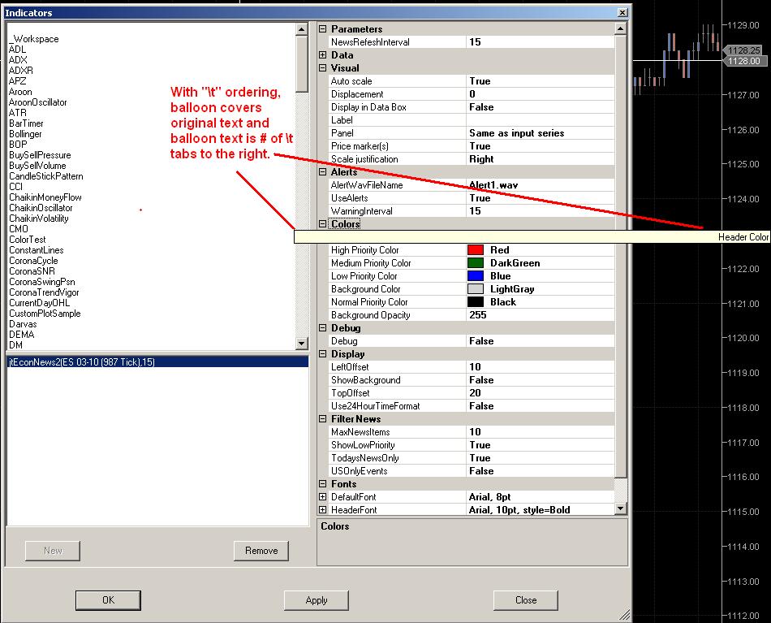Expand the DefaultFont property
The image size is (771, 623).
click(322, 497)
